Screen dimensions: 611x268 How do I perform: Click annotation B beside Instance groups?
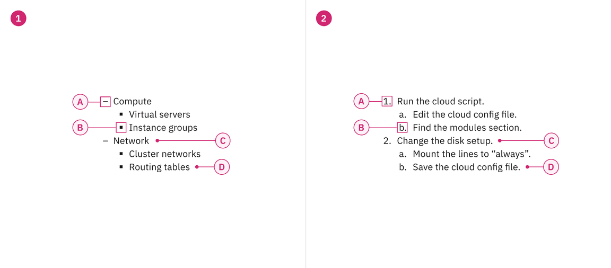pos(80,128)
